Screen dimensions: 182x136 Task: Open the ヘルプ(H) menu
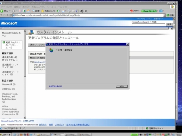pyautogui.click(x=63, y=7)
